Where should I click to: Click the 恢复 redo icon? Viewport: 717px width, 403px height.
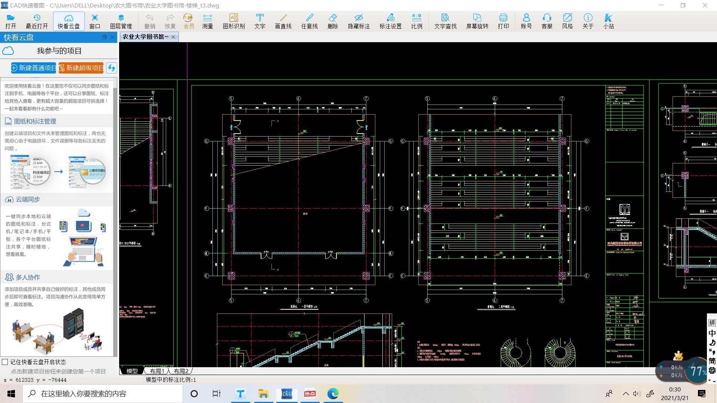[x=170, y=21]
